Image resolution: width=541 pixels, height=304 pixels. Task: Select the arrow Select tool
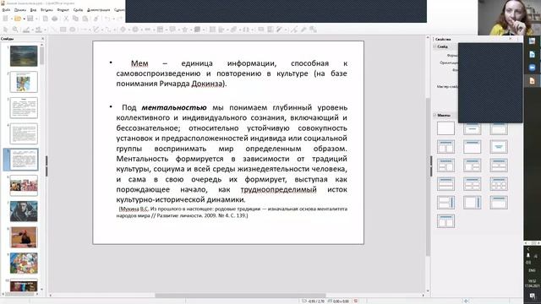pos(6,30)
